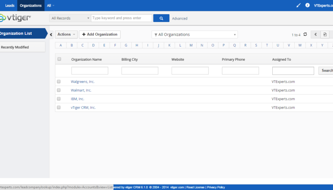Focus Primary Phone filter field
Image resolution: width=333 pixels, height=190 pixels.
tap(241, 71)
